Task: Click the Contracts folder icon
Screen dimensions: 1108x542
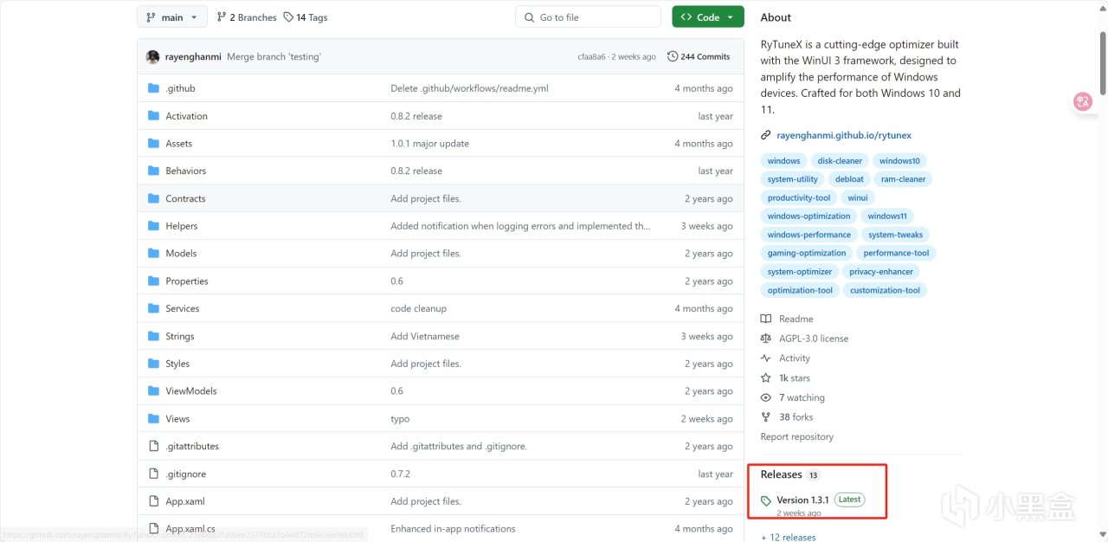Action: (153, 198)
